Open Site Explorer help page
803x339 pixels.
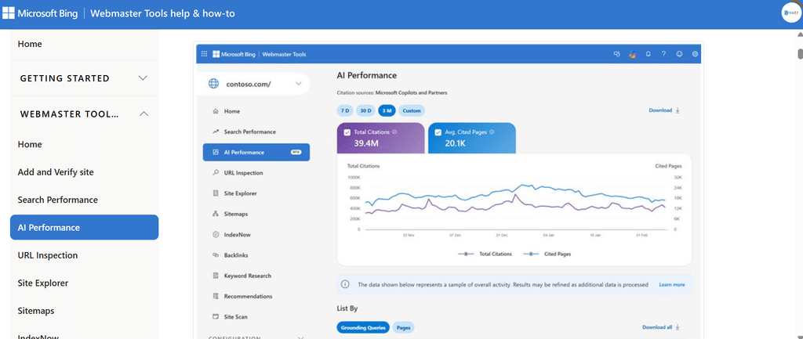[x=43, y=283]
